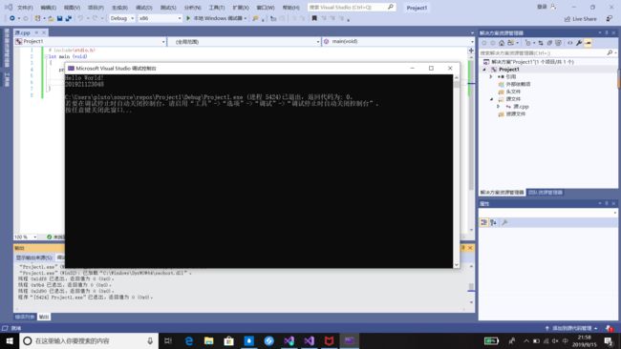Open the 帮助(H) menu
The image size is (621, 349).
click(290, 8)
